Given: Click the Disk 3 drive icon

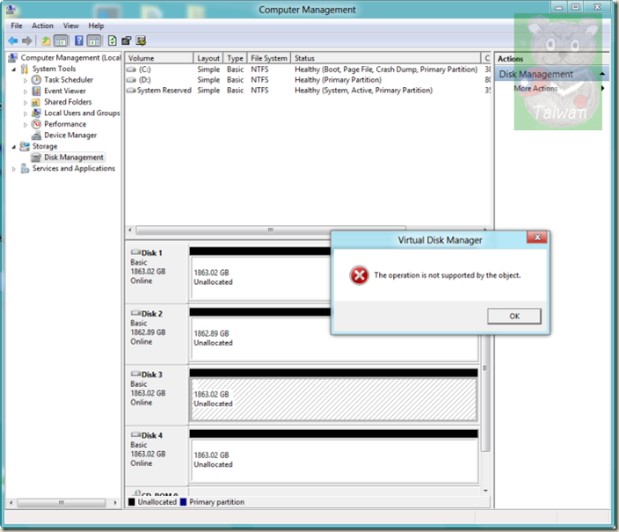Looking at the screenshot, I should click(x=135, y=374).
